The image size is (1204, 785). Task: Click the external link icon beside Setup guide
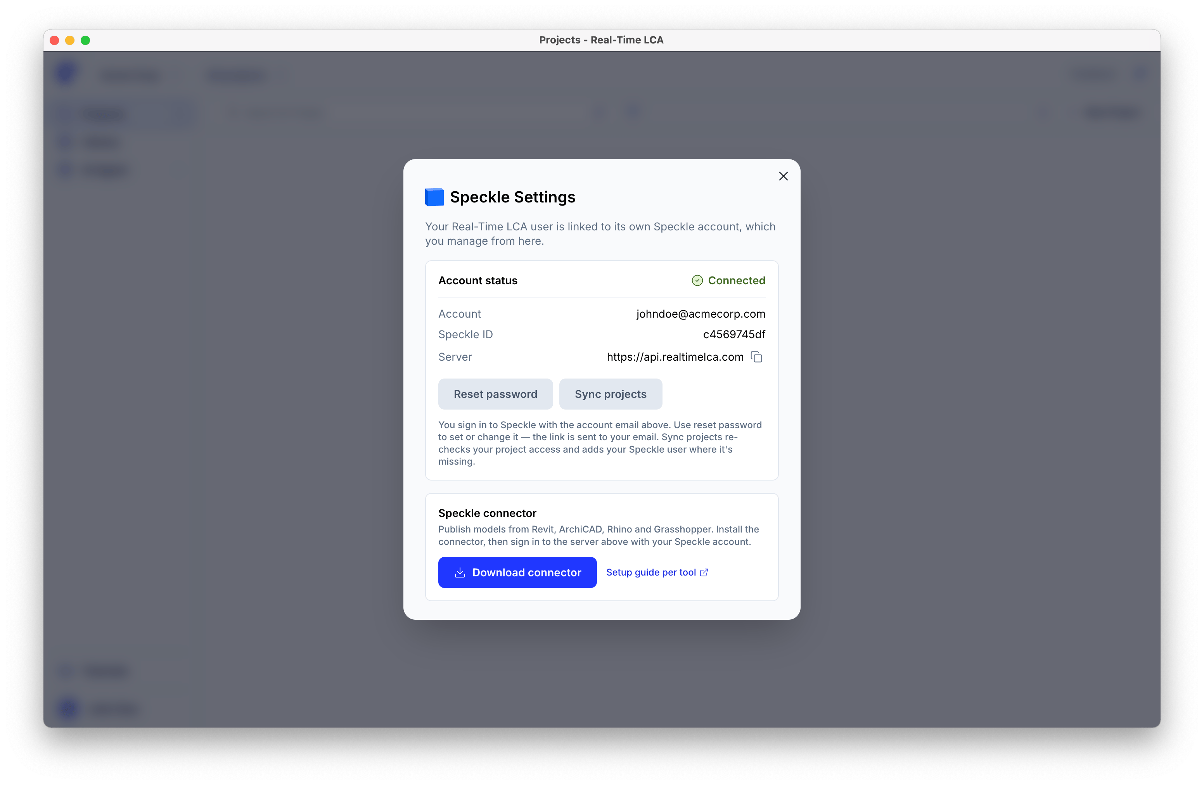[704, 572]
